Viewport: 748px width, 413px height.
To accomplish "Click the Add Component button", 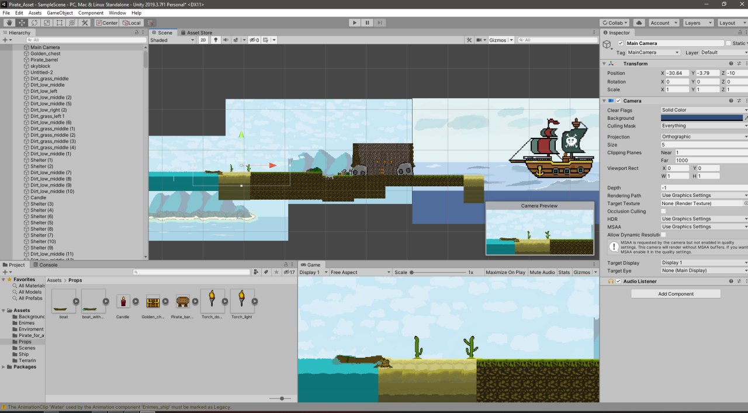I will coord(676,294).
